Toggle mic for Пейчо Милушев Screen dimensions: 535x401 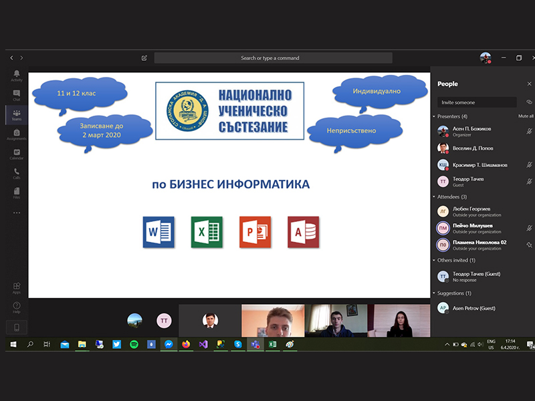coord(529,228)
